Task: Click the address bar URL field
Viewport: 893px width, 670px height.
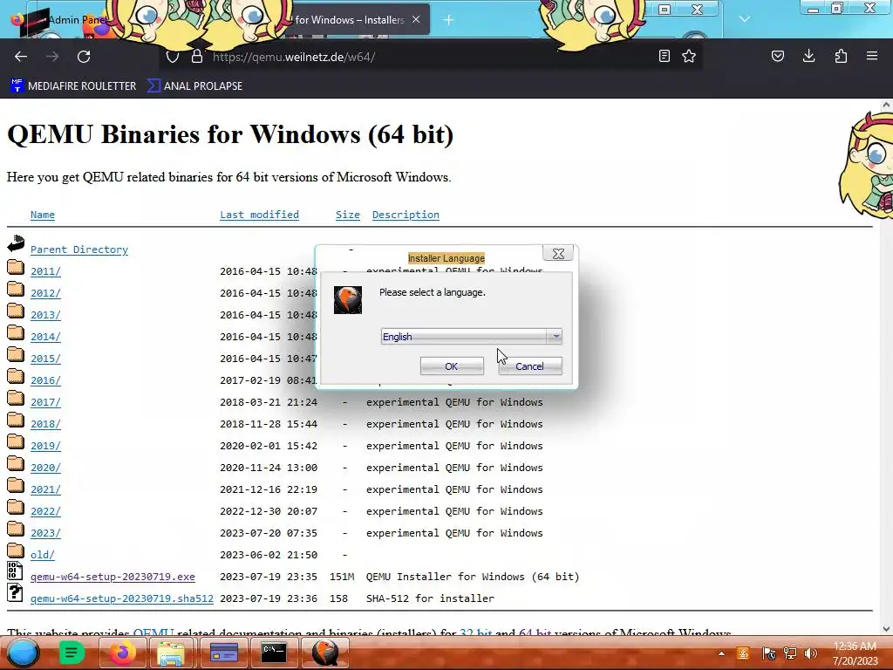Action: click(x=430, y=57)
